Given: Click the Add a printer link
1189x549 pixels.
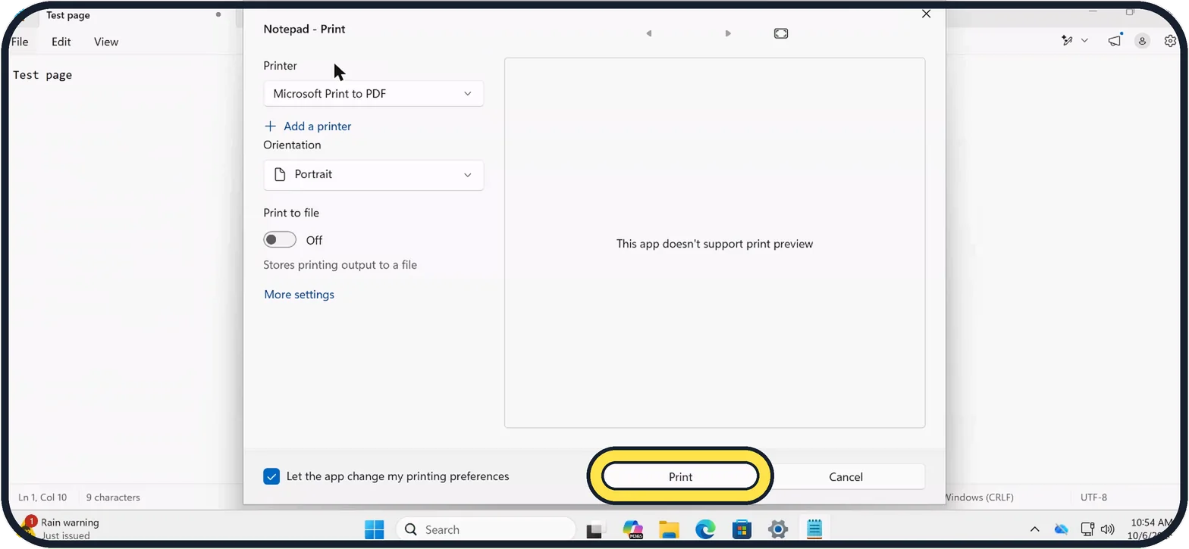Looking at the screenshot, I should (x=308, y=126).
